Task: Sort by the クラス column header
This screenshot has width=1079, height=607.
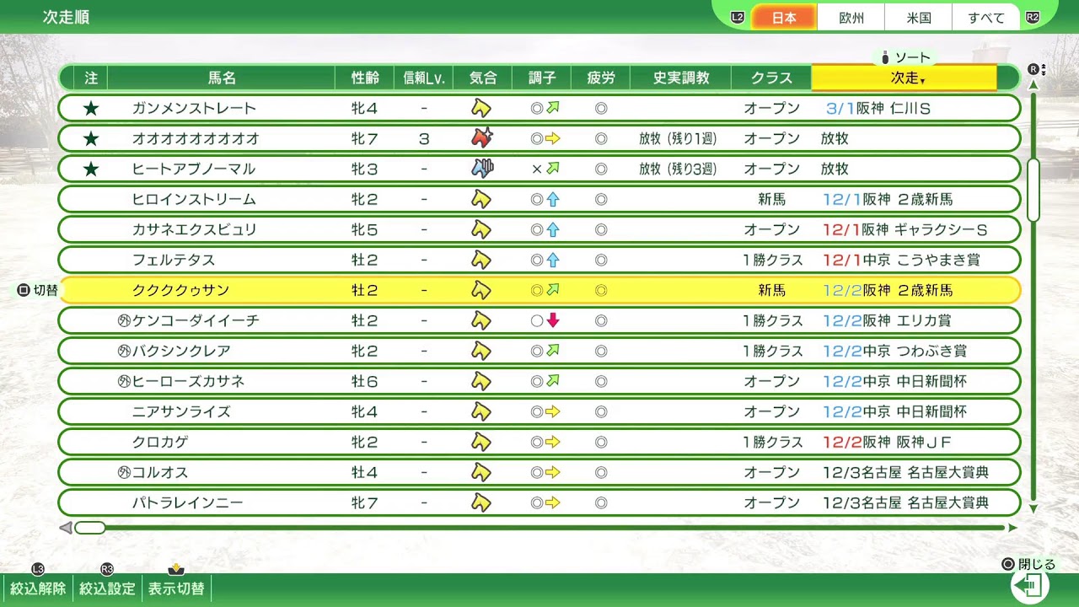Action: pyautogui.click(x=772, y=78)
